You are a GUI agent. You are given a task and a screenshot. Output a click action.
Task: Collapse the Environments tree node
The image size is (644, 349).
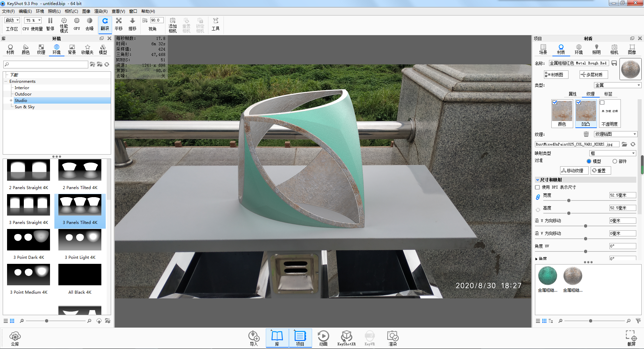[x=6, y=81]
